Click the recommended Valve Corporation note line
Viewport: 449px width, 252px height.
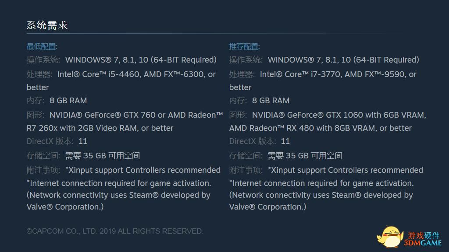coord(268,206)
